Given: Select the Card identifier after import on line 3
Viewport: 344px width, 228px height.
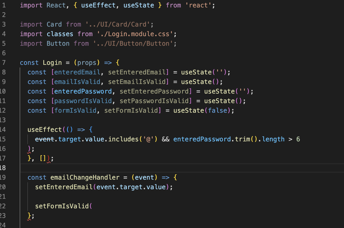Looking at the screenshot, I should coord(54,24).
